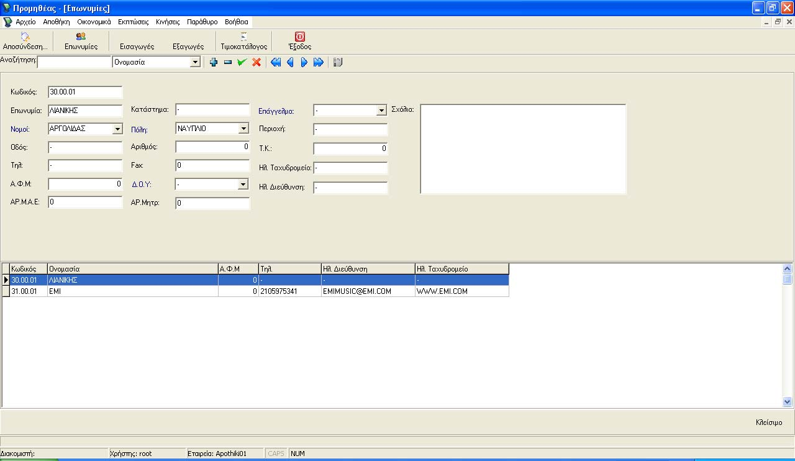Expand the Ονομασία search-field dropdown
This screenshot has height=461, width=795.
(195, 62)
